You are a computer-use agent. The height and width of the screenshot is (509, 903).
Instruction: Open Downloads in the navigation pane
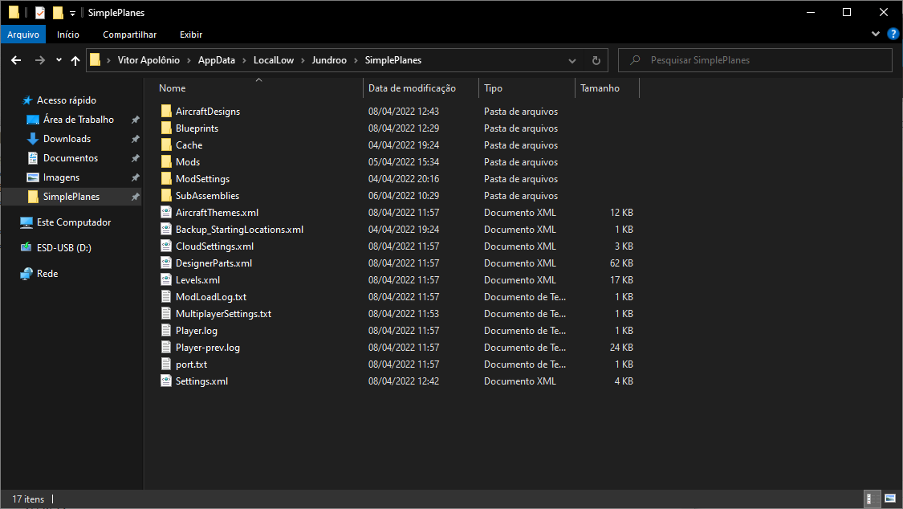(x=67, y=139)
